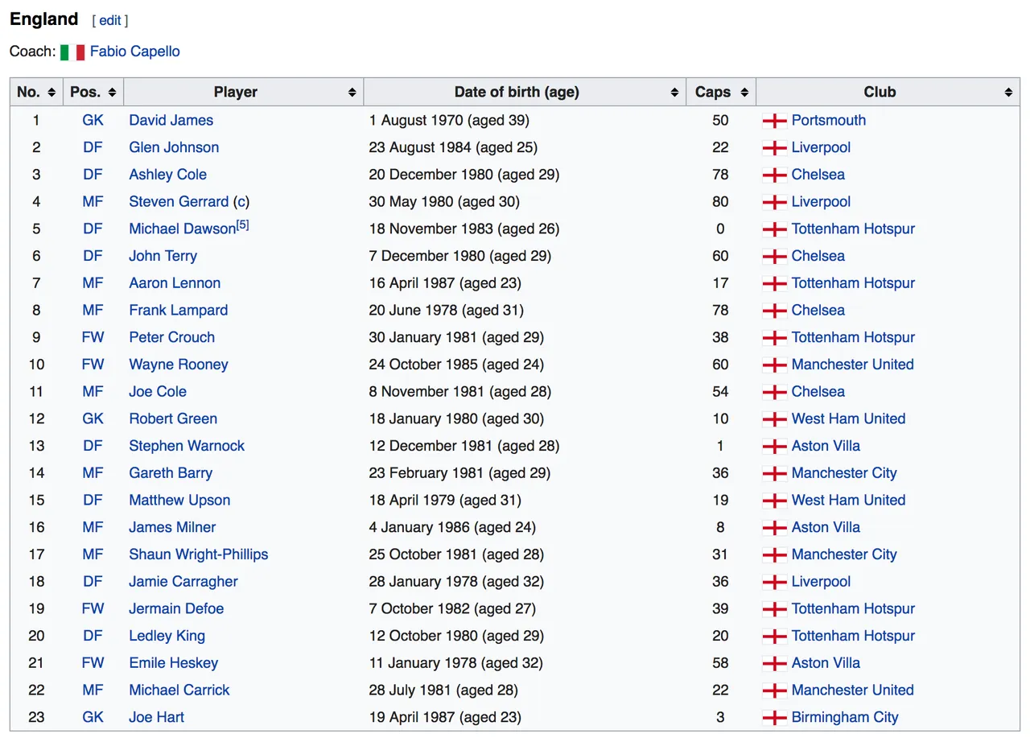Open John Terry player link
The image size is (1030, 746).
point(163,256)
